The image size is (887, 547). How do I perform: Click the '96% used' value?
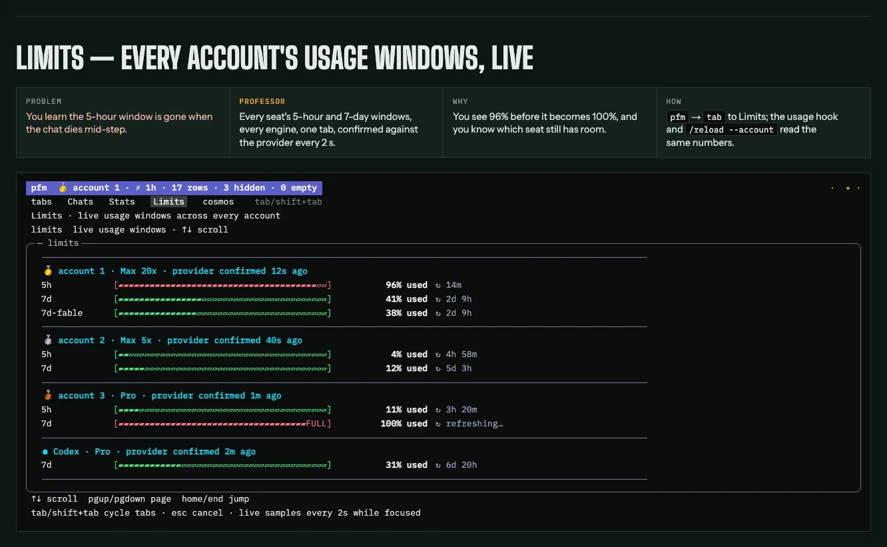[x=406, y=285]
